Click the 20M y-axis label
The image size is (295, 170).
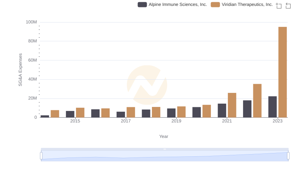point(32,98)
